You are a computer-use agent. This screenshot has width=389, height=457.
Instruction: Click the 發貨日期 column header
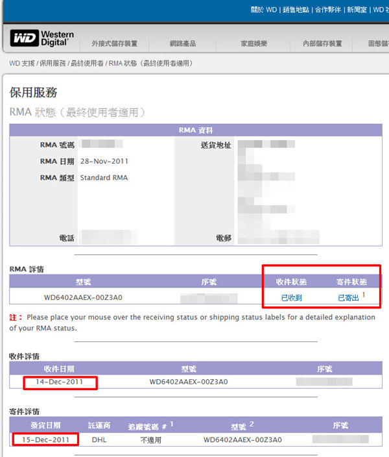(46, 425)
